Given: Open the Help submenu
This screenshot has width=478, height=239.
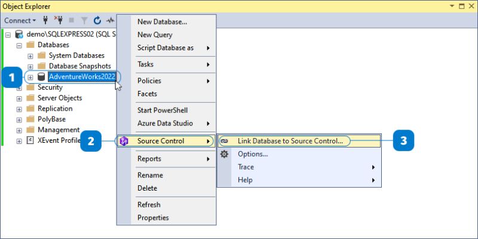Looking at the screenshot, I should click(299, 180).
